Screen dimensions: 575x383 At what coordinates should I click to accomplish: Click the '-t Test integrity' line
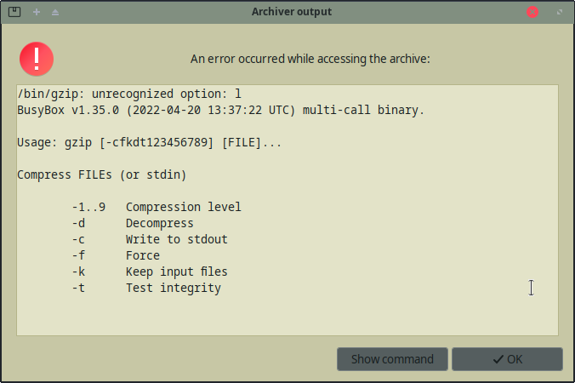coord(146,288)
